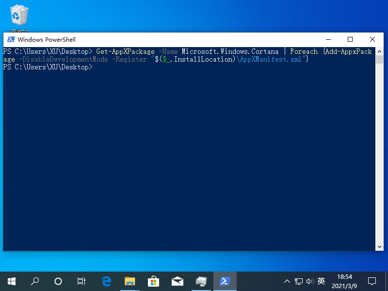Click the network status tray icon

point(299,281)
